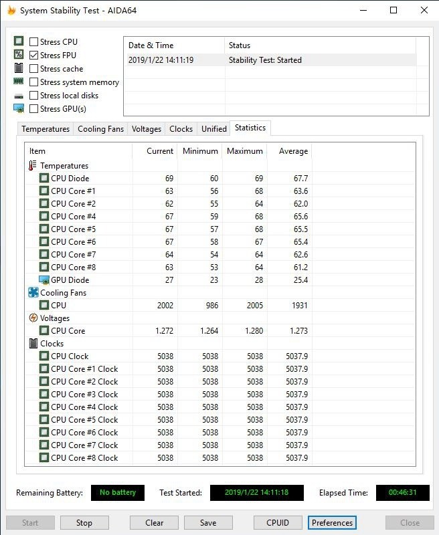The image size is (439, 535).
Task: Click the lightning icon of Voltages group
Action: coord(33,318)
